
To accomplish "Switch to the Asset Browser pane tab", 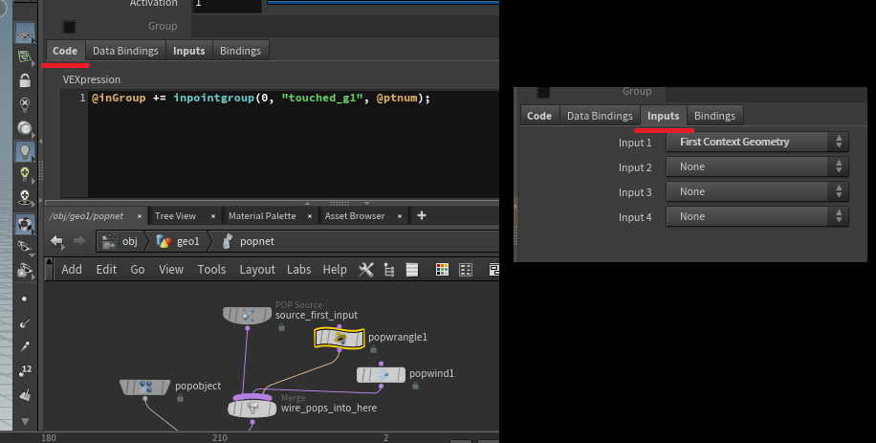I will tap(355, 215).
